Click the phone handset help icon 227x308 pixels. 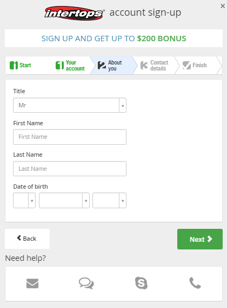pyautogui.click(x=195, y=283)
